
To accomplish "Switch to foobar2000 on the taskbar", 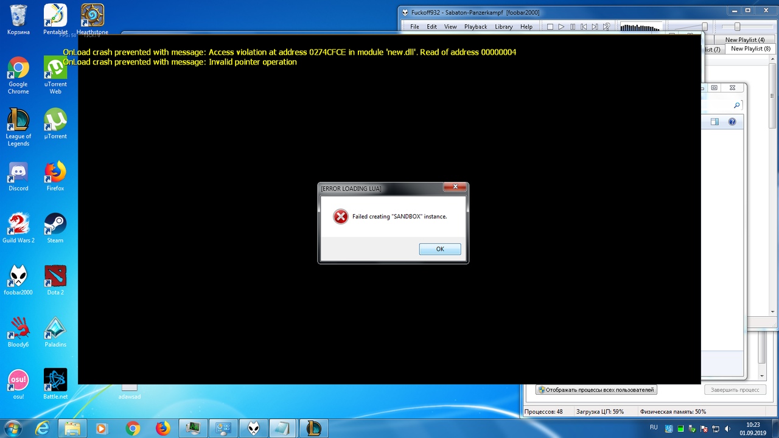I will (x=254, y=428).
